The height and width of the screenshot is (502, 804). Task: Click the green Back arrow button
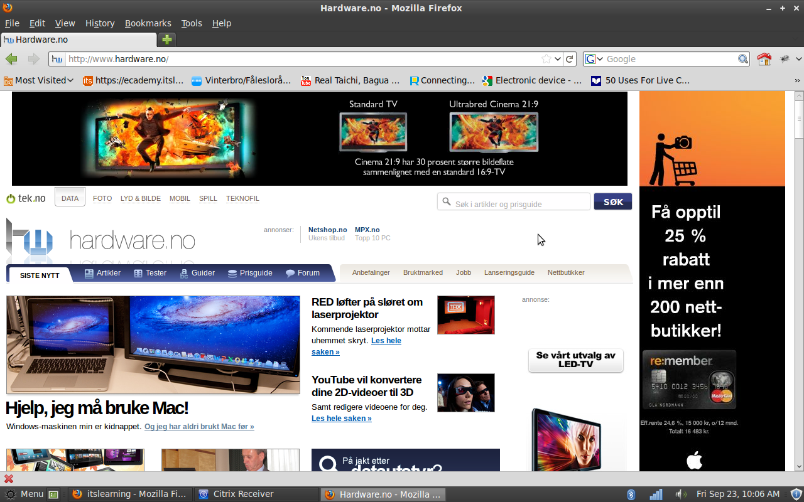coord(11,59)
